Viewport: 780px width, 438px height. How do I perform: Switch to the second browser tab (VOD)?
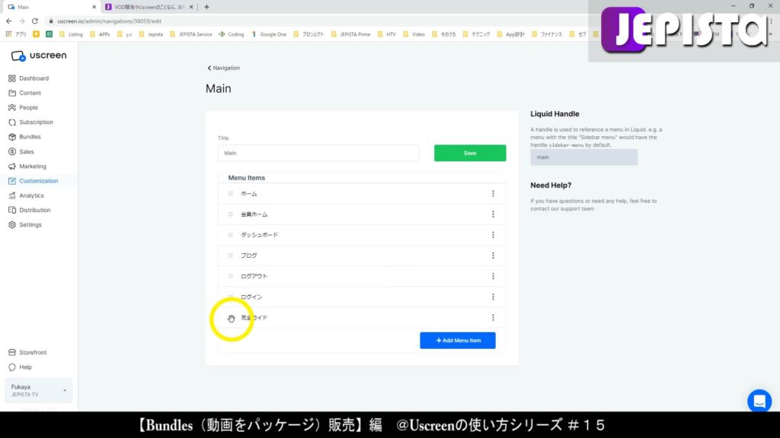(149, 7)
